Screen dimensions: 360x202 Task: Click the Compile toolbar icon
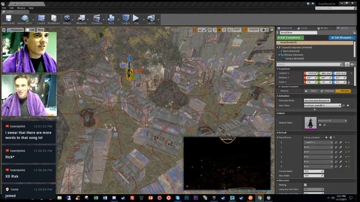coord(125,19)
